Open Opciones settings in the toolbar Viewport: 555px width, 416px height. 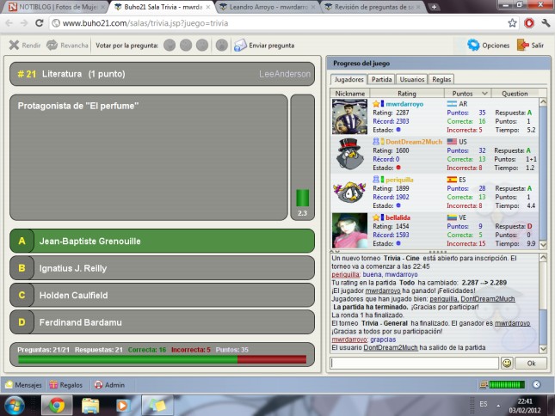coord(473,45)
